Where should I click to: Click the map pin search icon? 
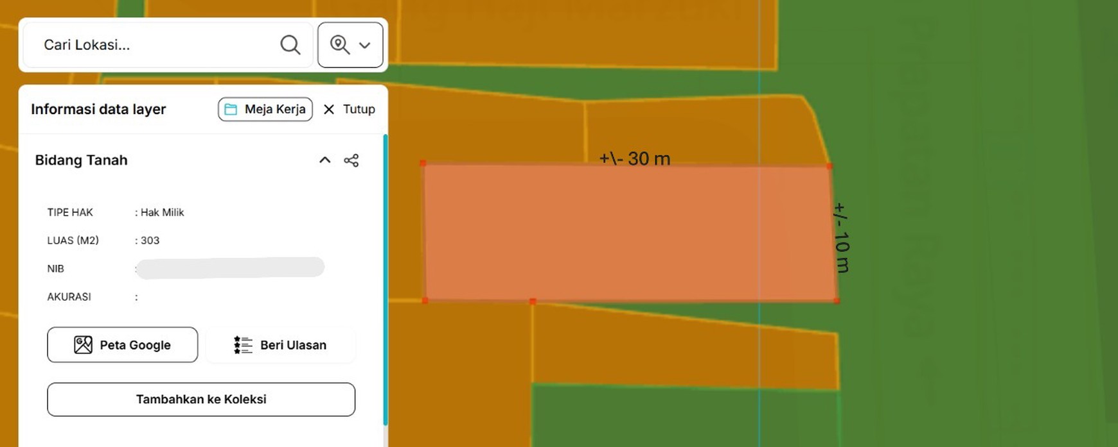click(339, 45)
